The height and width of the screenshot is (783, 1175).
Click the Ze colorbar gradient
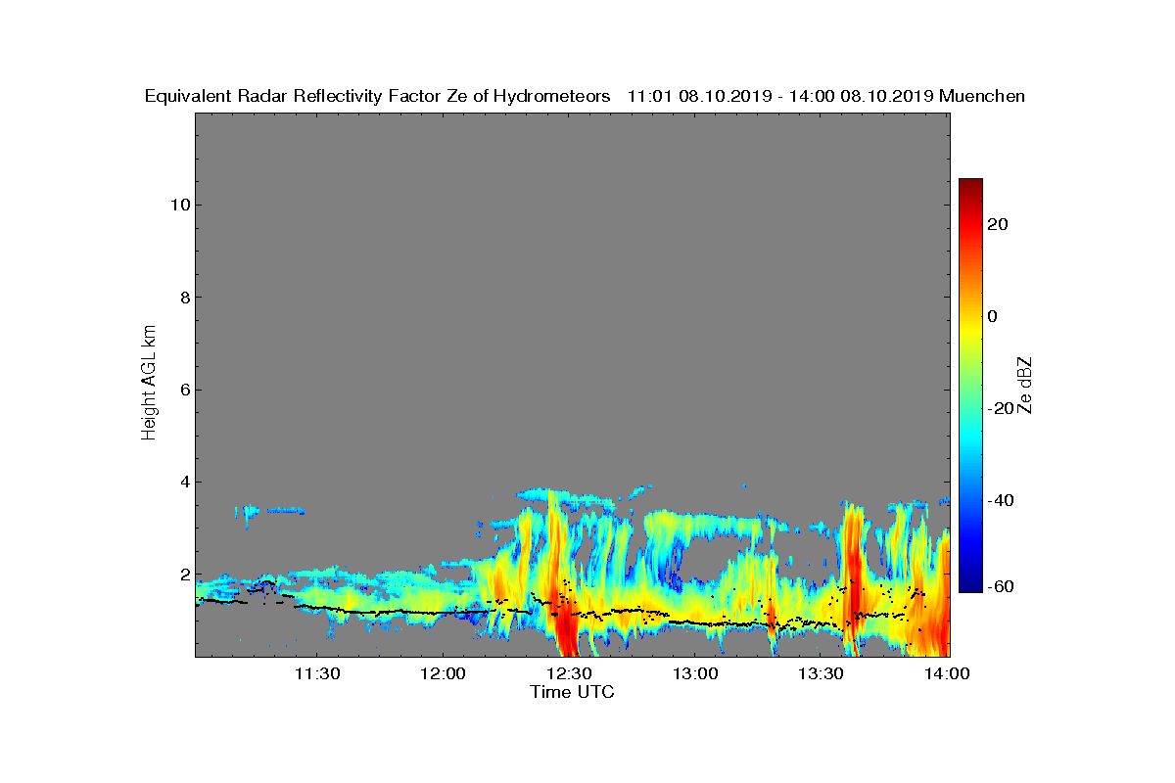[x=970, y=386]
